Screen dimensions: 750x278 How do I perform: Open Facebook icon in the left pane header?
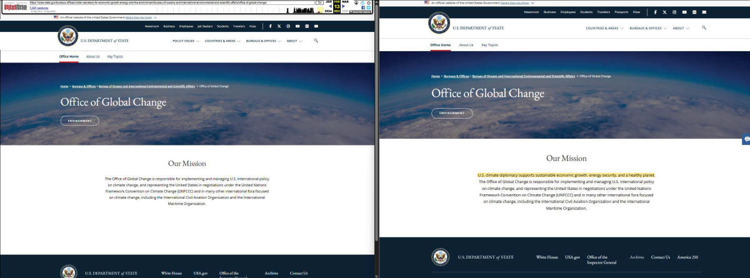(270, 26)
